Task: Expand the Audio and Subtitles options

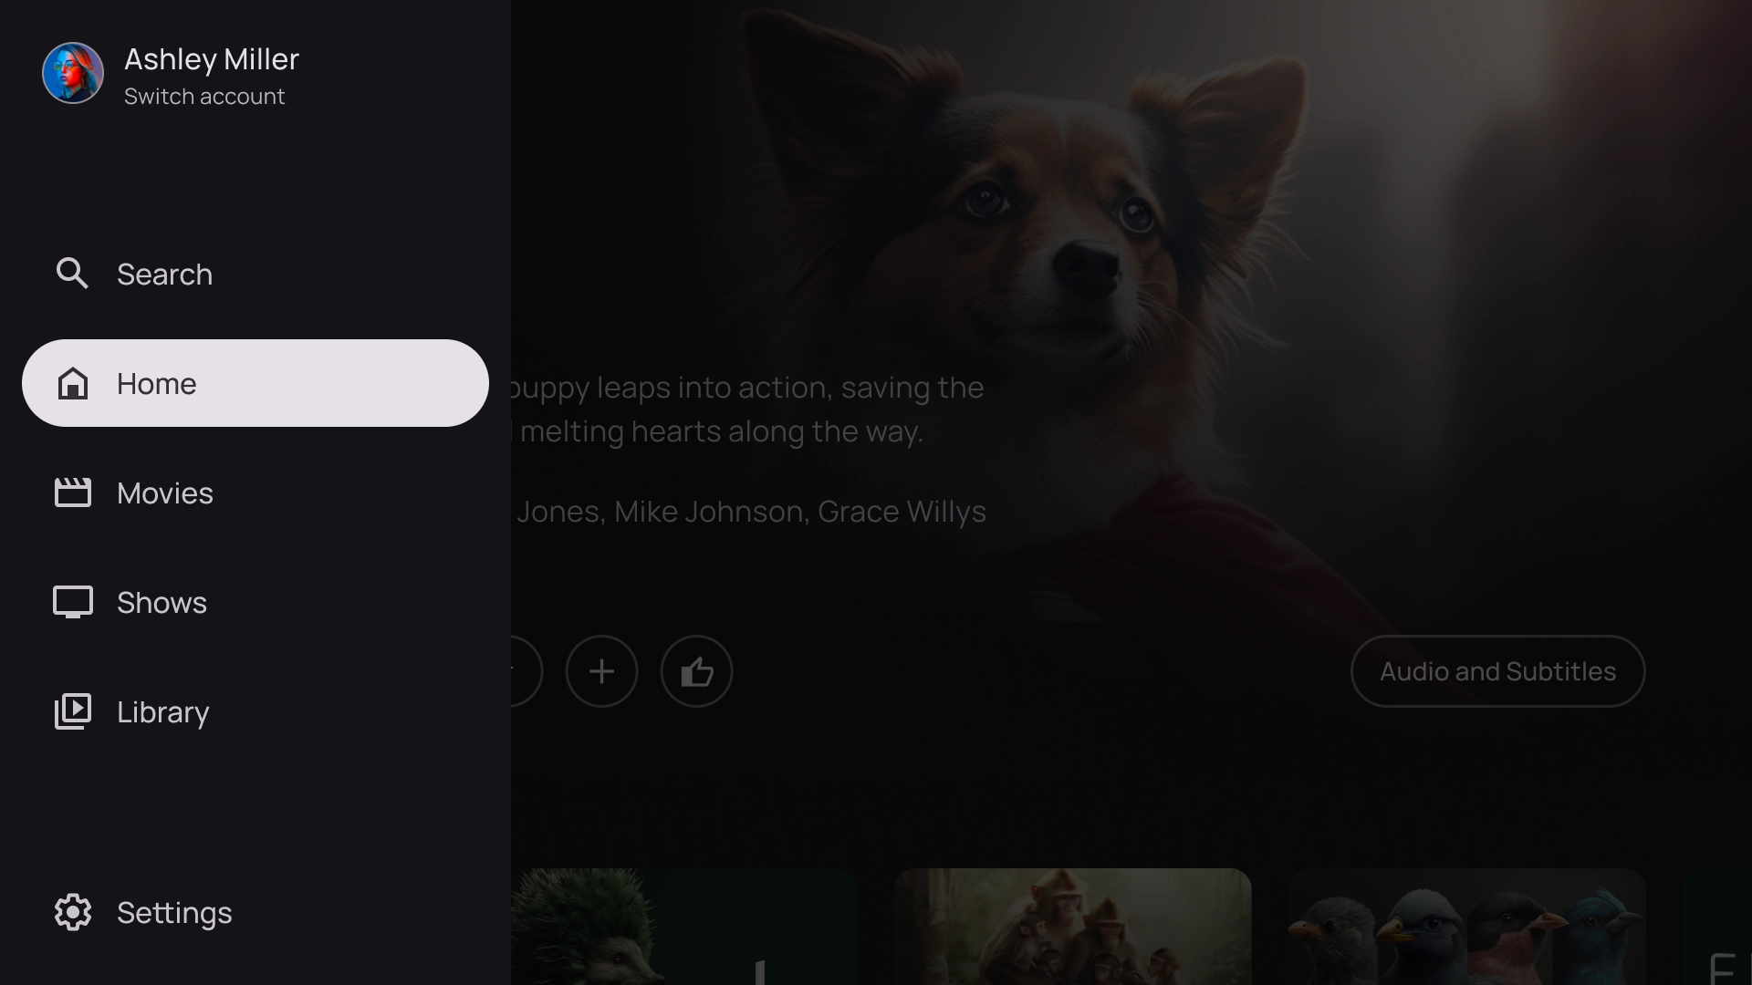Action: coord(1496,671)
